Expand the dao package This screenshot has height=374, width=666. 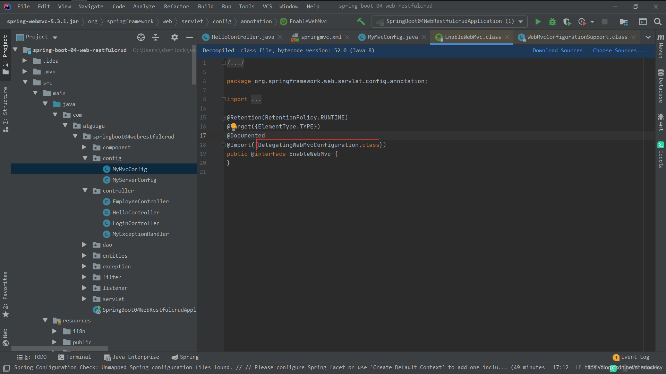coord(84,244)
